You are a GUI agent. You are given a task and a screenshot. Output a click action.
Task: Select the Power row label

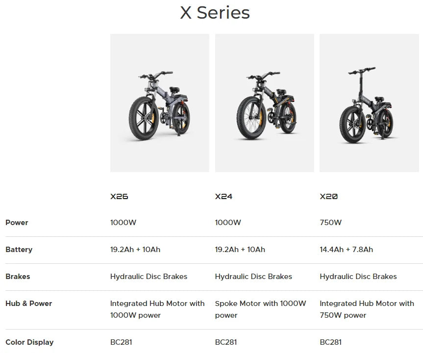17,223
